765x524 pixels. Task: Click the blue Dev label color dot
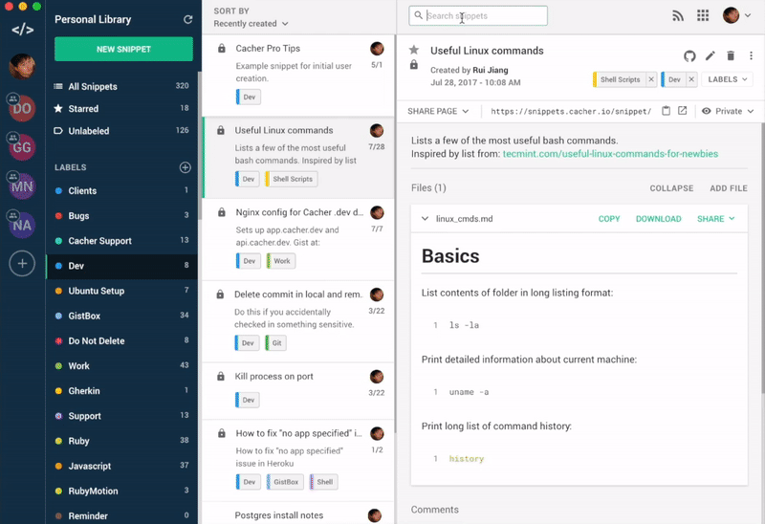[58, 266]
